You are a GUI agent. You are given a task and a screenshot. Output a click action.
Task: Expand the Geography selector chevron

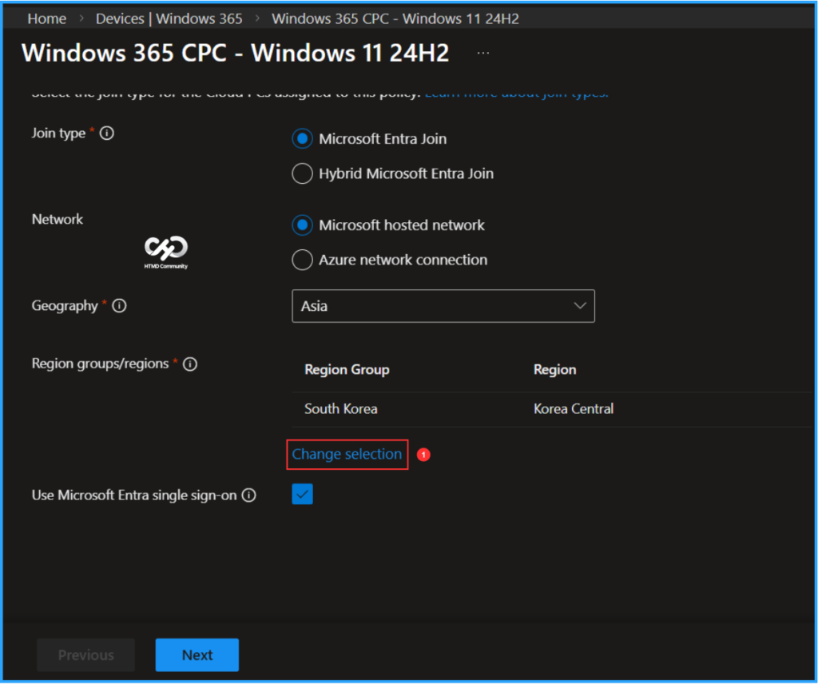click(581, 306)
